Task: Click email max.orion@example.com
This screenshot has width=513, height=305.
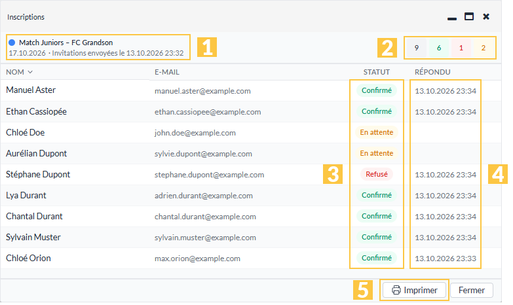Action: point(197,259)
